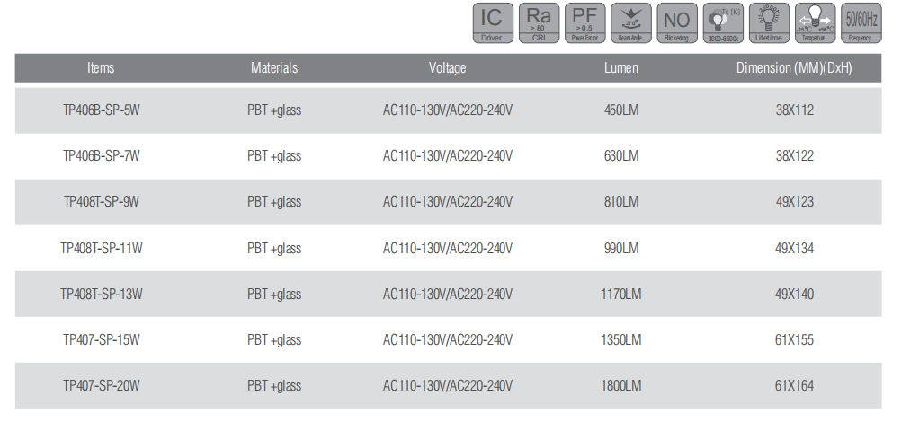Select the Materials column header
Viewport: 910px width, 422px height.
[x=274, y=68]
